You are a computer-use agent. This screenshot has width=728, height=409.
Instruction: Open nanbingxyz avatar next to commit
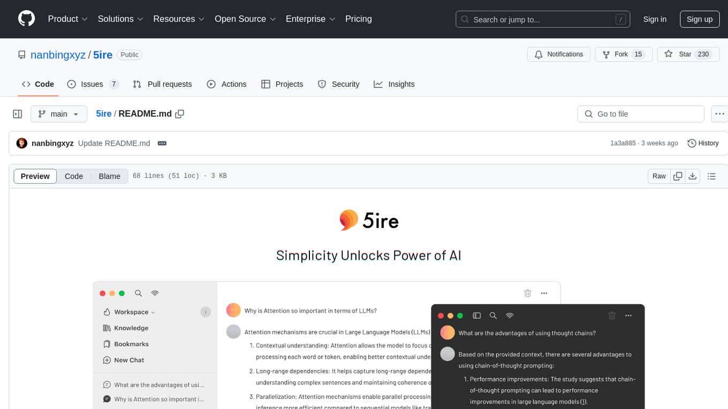click(22, 143)
